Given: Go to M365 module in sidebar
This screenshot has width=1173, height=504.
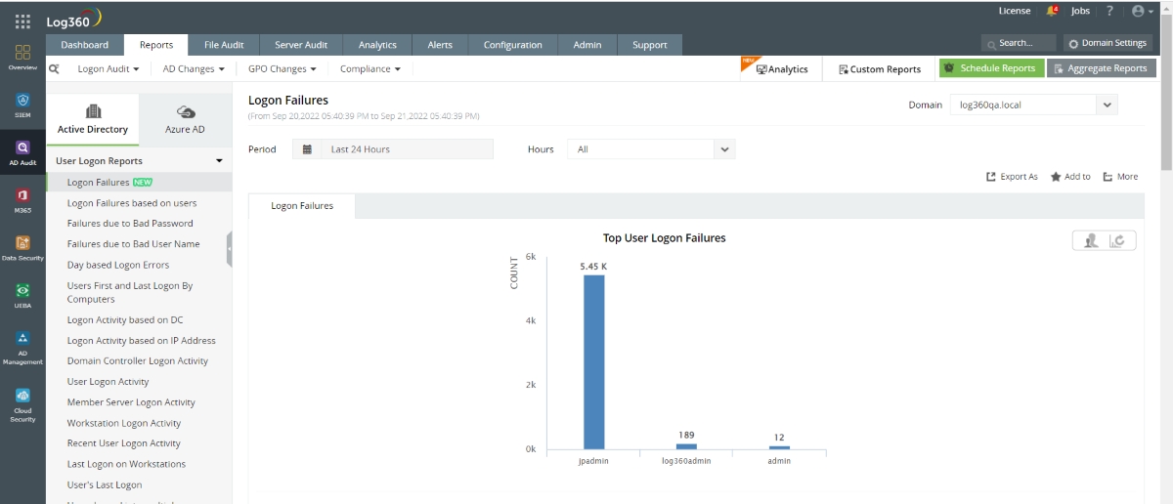Looking at the screenshot, I should [x=22, y=200].
